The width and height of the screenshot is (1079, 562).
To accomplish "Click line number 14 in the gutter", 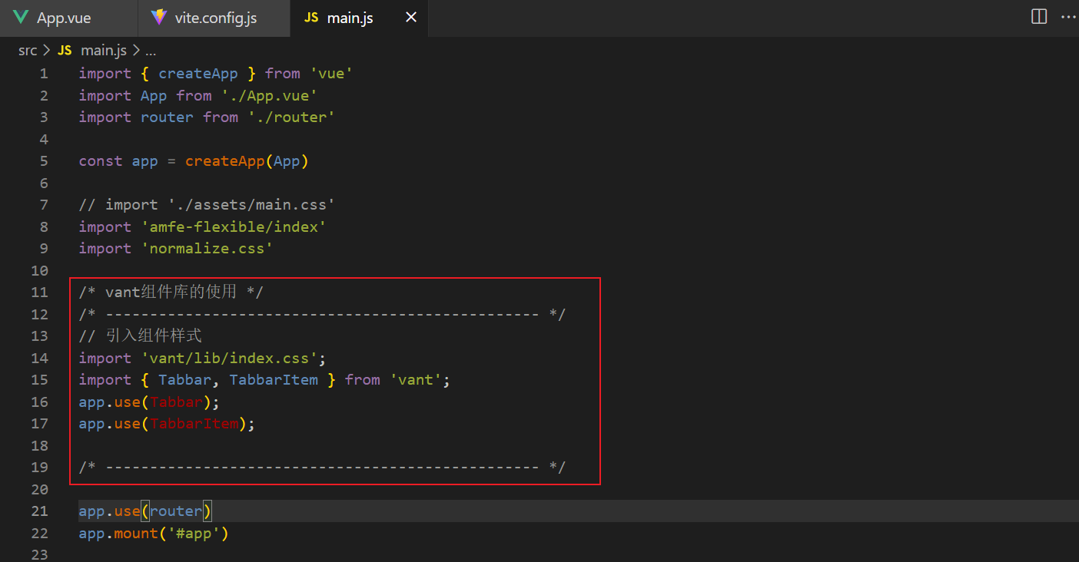I will pos(39,359).
